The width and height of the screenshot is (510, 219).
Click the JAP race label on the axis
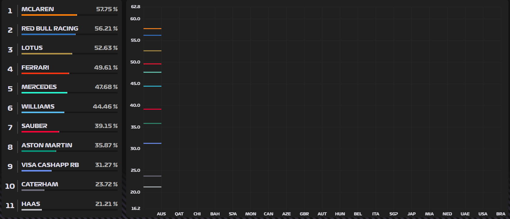pyautogui.click(x=411, y=214)
